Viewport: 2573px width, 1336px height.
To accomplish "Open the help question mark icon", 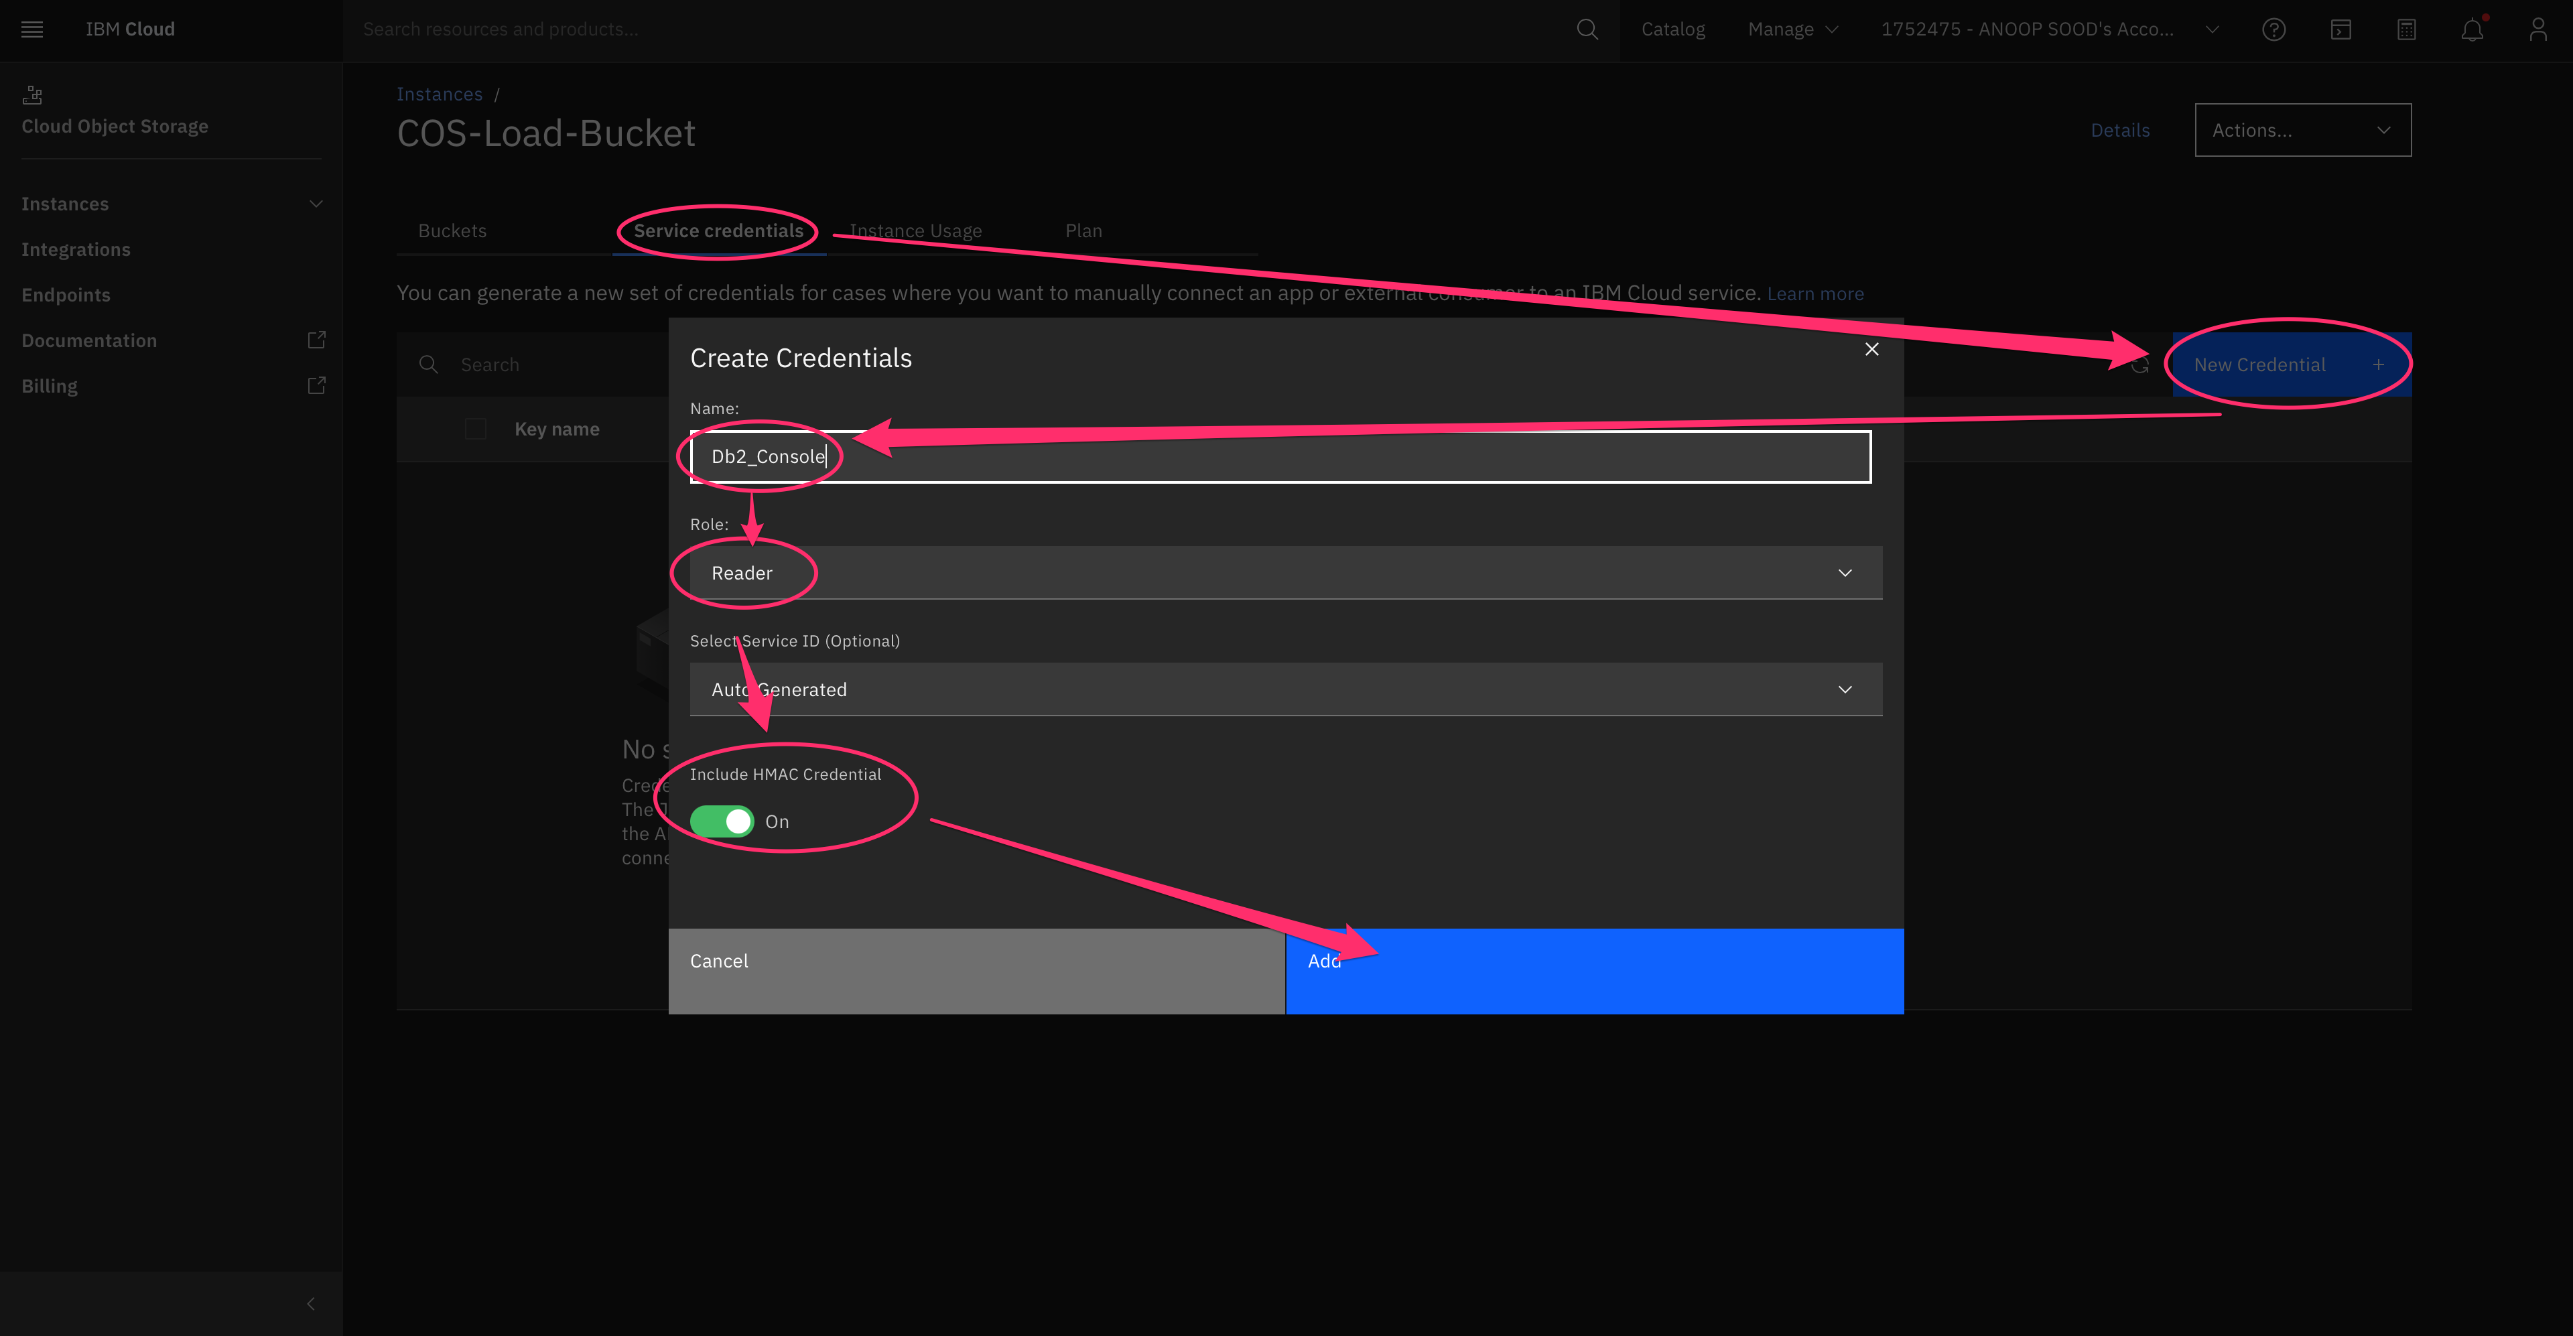I will tap(2274, 29).
